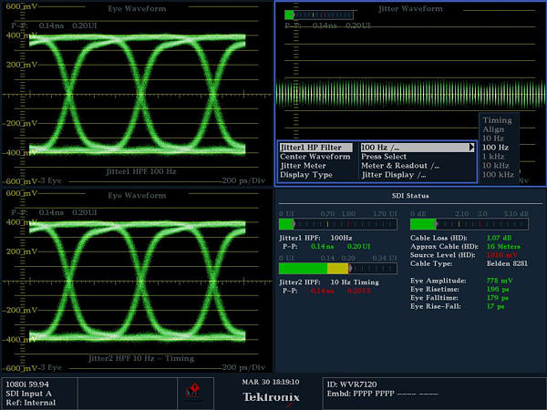The image size is (547, 410).
Task: Select the Timing filter option
Action: pyautogui.click(x=497, y=119)
